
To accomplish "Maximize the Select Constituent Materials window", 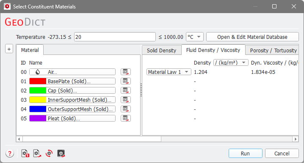I will (274, 7).
